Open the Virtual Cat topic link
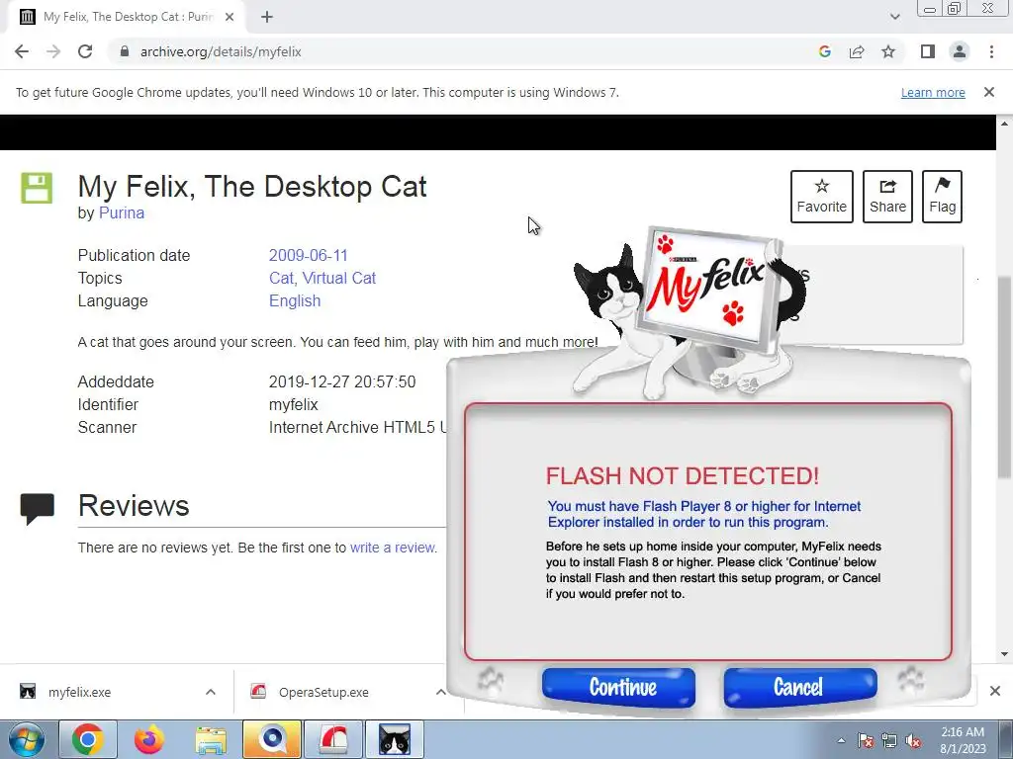This screenshot has height=759, width=1013. [x=339, y=278]
